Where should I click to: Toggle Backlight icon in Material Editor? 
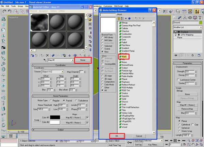point(90,20)
